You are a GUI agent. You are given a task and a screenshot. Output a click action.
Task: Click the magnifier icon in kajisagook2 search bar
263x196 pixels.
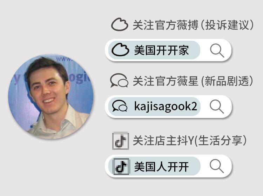217,106
